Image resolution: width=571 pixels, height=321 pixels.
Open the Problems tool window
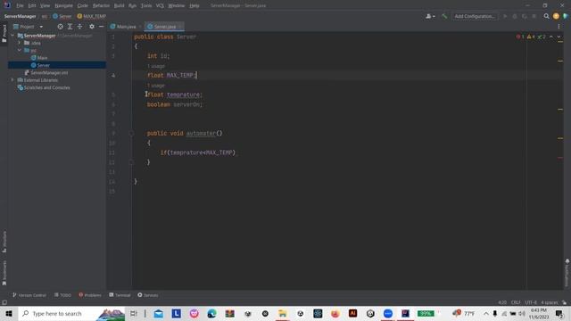[90, 295]
